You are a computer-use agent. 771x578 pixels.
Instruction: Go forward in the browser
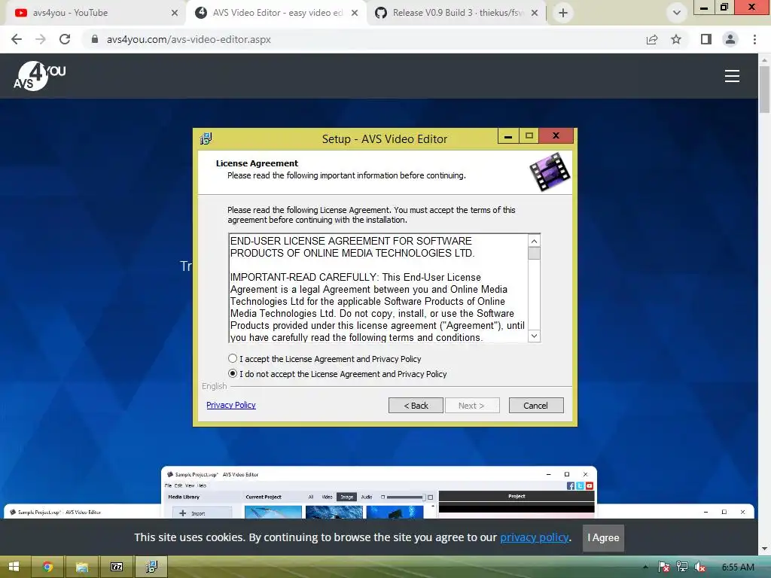click(x=41, y=39)
